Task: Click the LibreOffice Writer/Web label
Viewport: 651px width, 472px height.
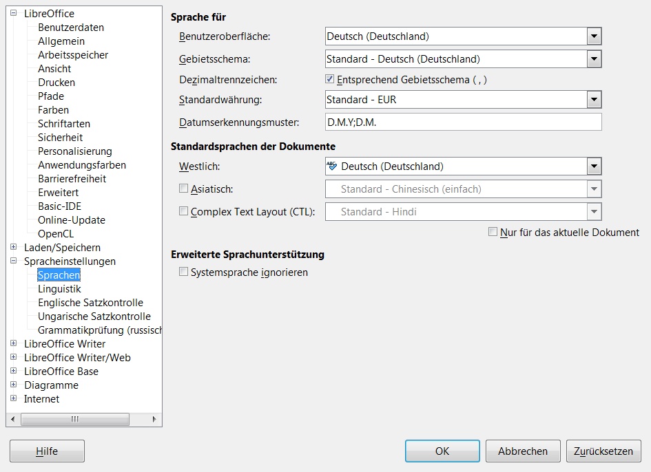Action: point(77,358)
